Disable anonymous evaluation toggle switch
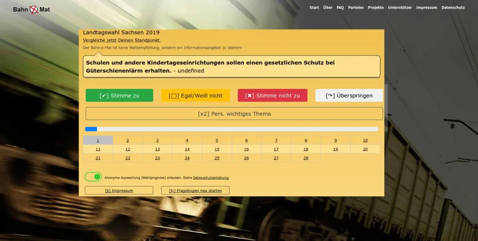The width and height of the screenshot is (478, 241). pos(93,177)
